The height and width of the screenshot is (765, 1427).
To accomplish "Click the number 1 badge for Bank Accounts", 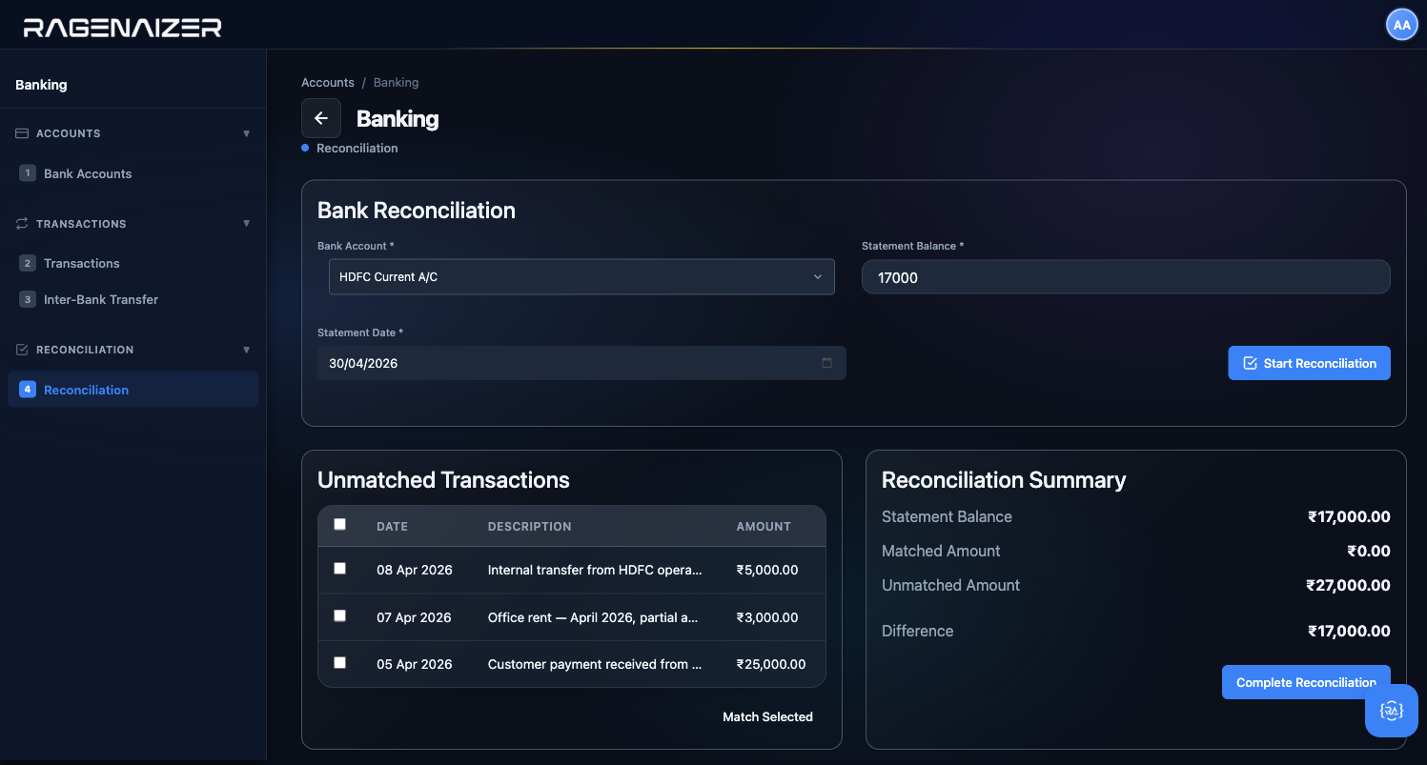I will pyautogui.click(x=28, y=173).
